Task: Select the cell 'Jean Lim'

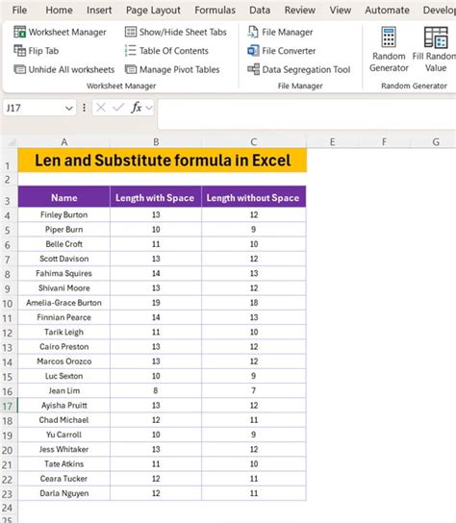Action: (64, 390)
